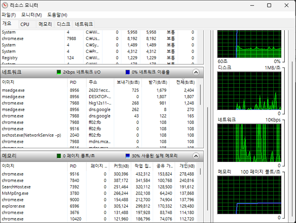
Task: Select svchost.exe(NetworkService -p) row
Action: (x=99, y=135)
